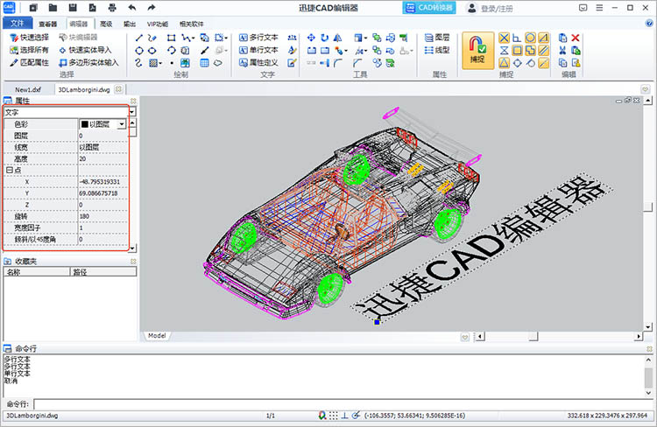This screenshot has height=427, width=657.
Task: Select the Line drawing tool
Action: point(139,38)
